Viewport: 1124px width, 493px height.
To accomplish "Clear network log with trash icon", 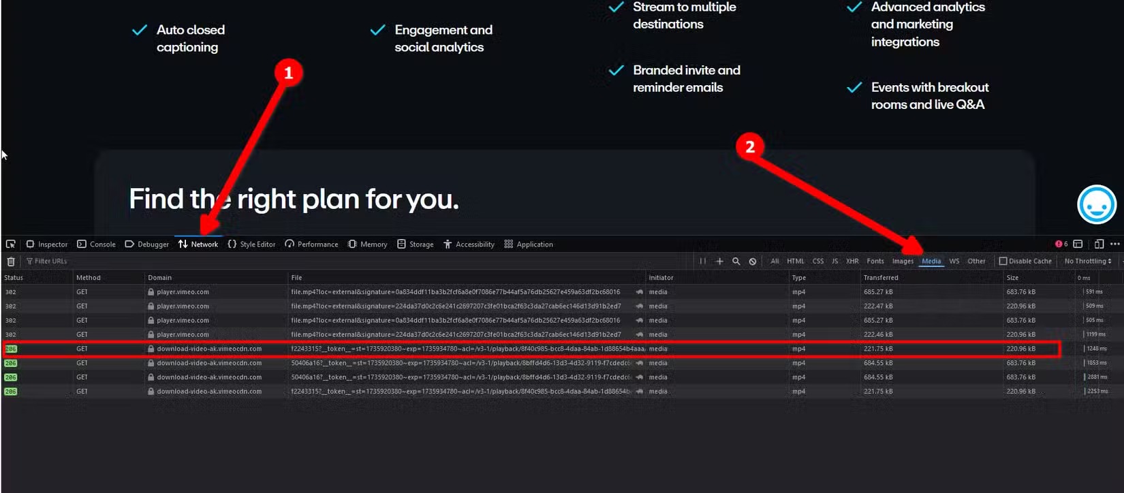I will coord(11,261).
